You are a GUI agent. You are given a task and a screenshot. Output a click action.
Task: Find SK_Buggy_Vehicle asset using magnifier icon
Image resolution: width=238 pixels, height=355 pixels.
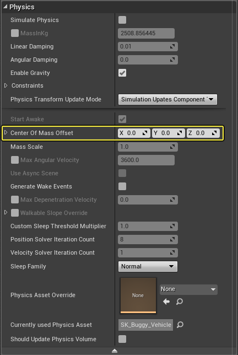click(180, 325)
